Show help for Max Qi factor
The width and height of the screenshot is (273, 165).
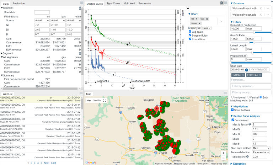[250, 124]
